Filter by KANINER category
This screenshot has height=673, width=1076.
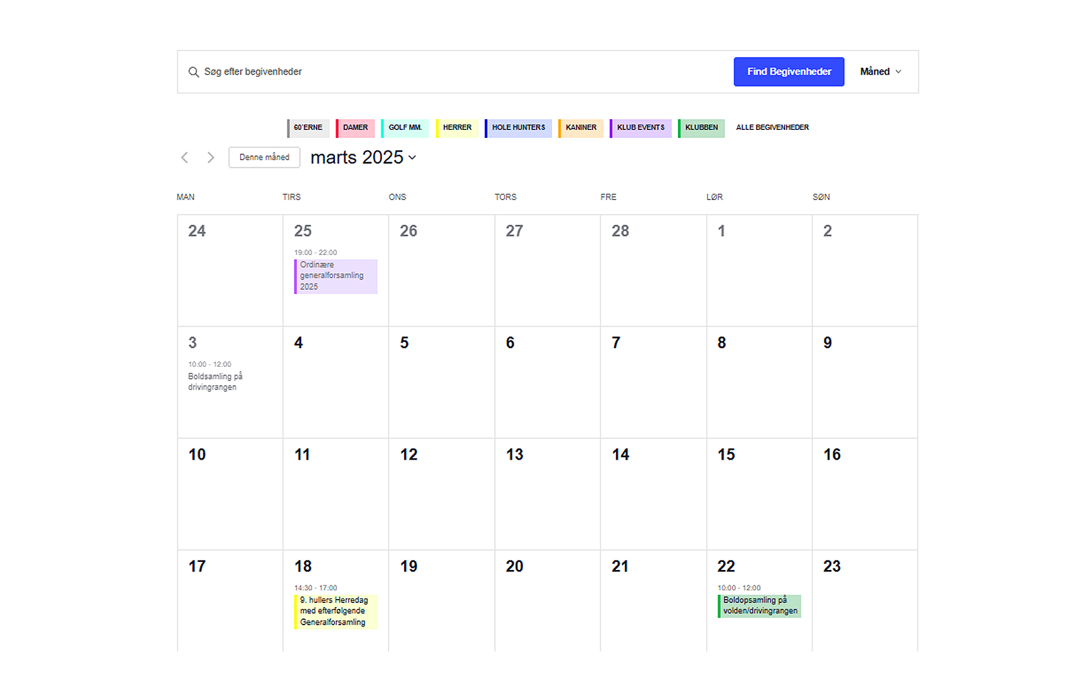tap(581, 128)
